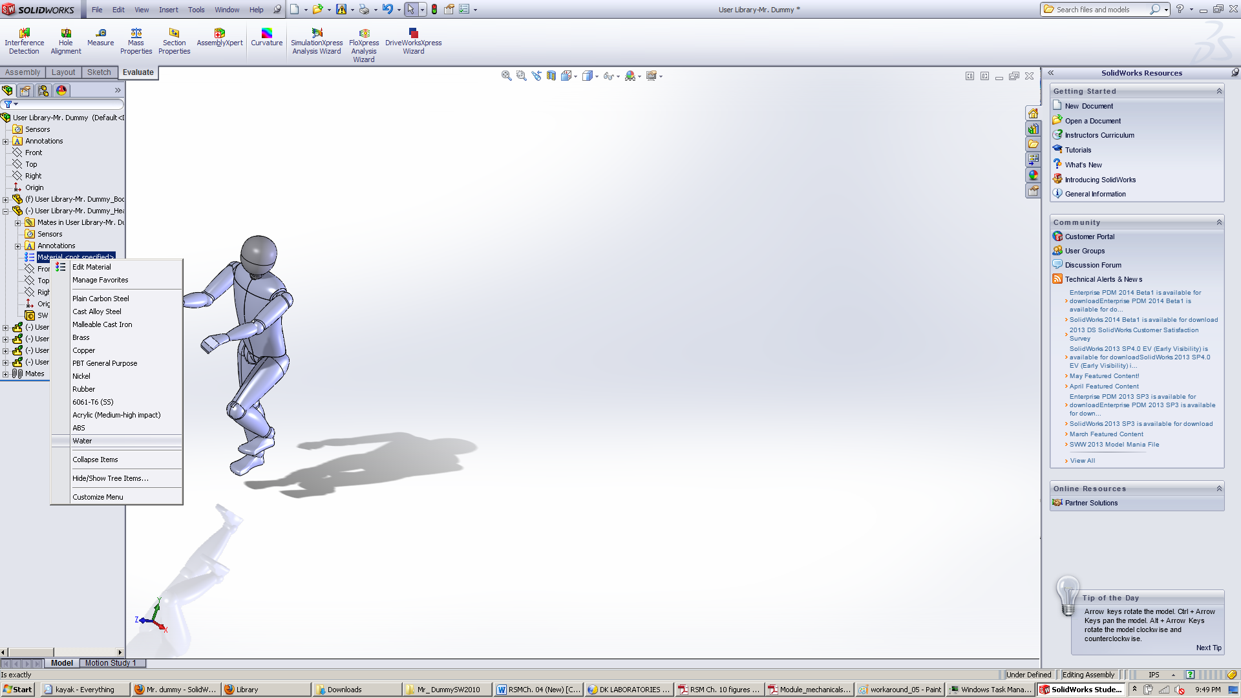Click the Previous View icon
The image size is (1241, 698).
coord(536,76)
